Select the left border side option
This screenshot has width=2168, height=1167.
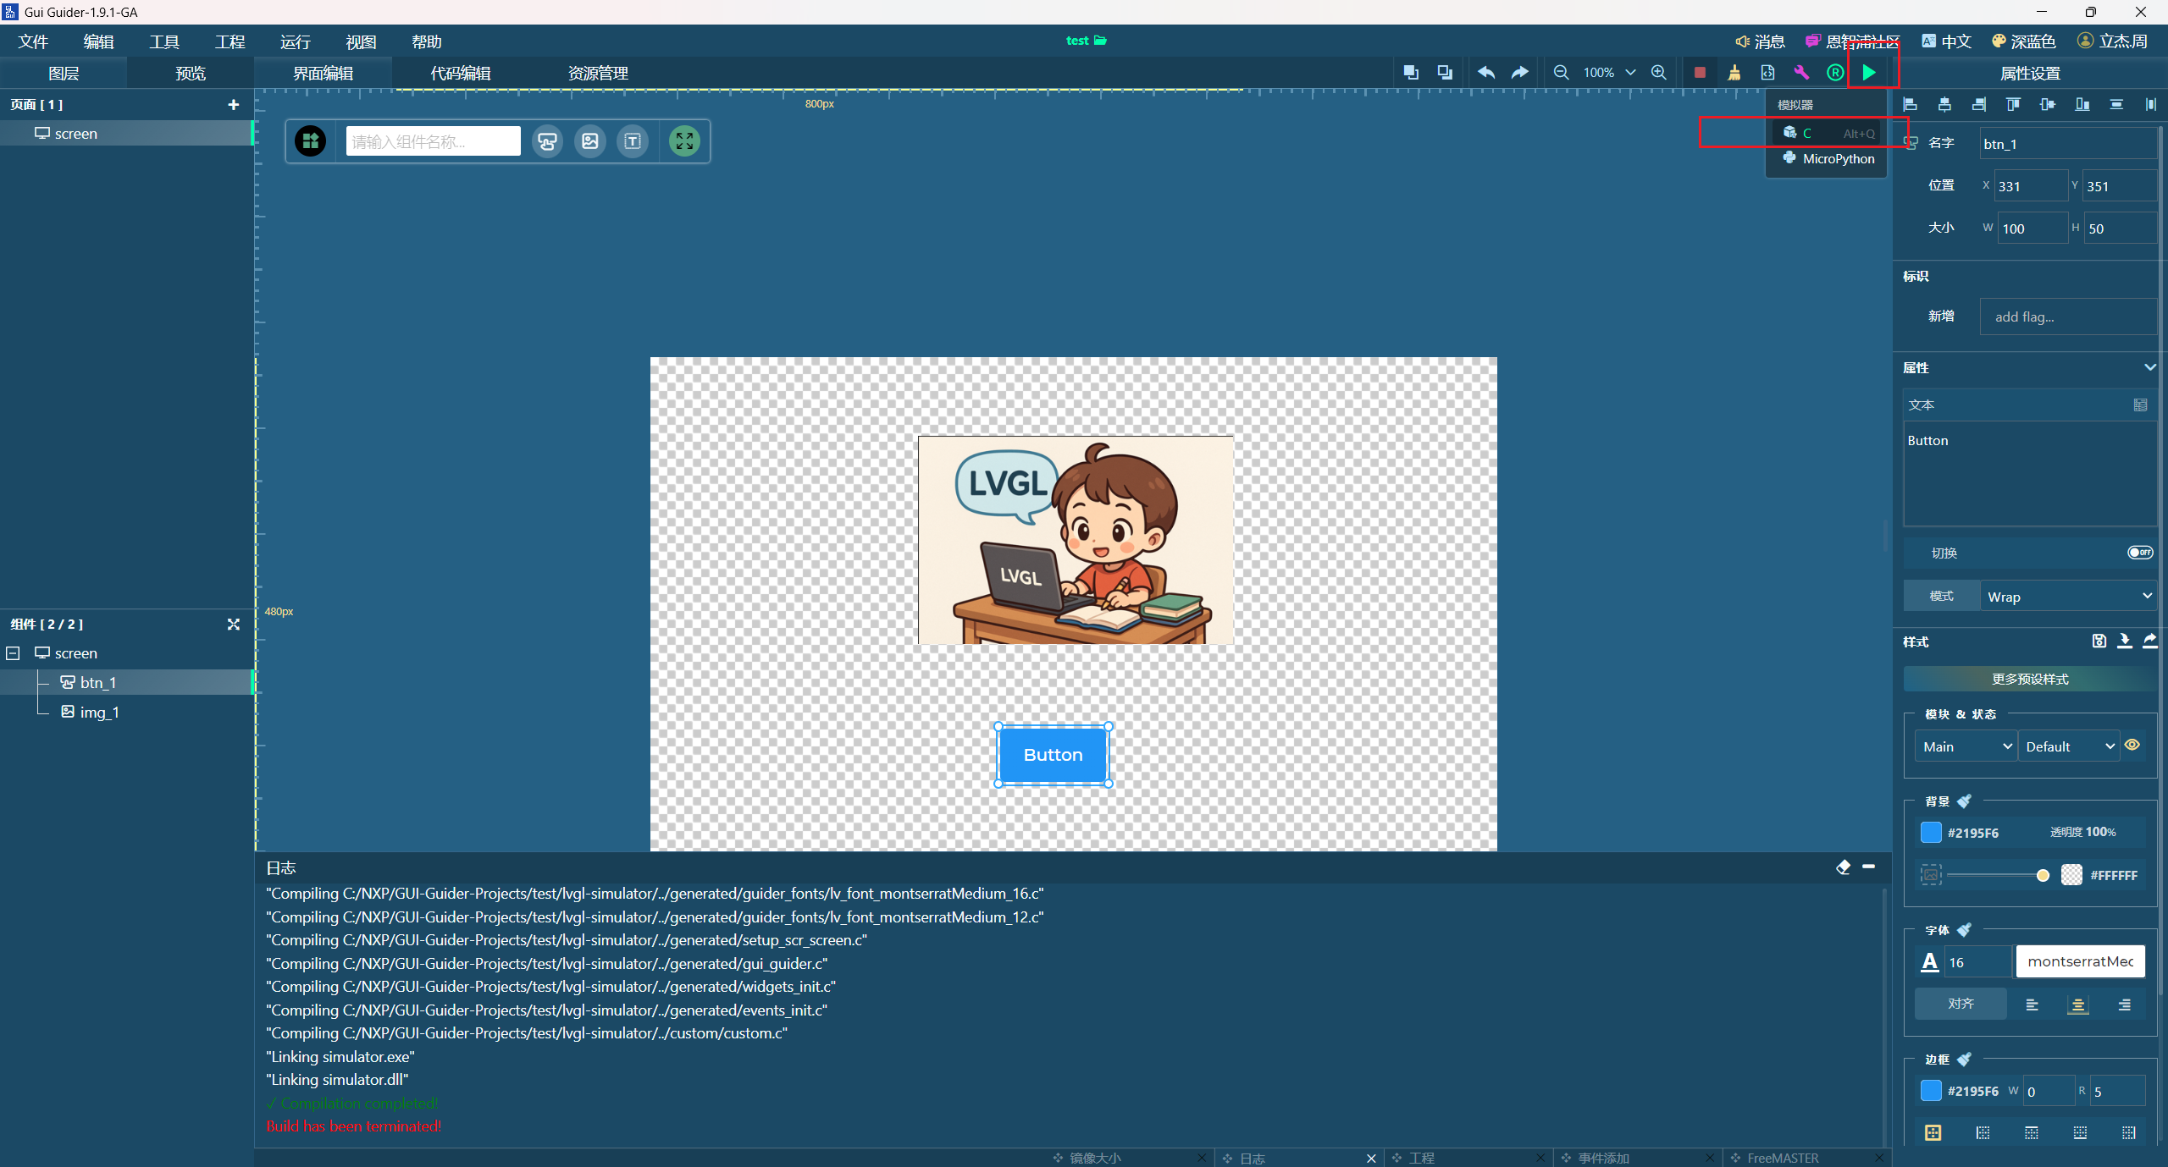(1983, 1132)
